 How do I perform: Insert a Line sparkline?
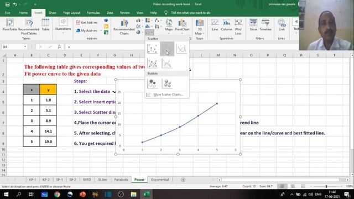215,25
